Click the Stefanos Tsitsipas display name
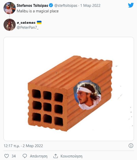137x160 pixels. coord(32,5)
